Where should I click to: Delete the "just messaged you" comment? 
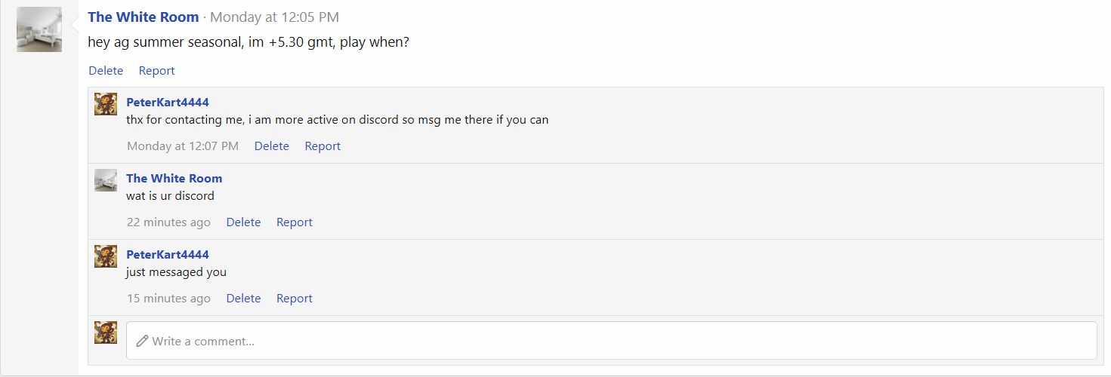click(x=243, y=298)
